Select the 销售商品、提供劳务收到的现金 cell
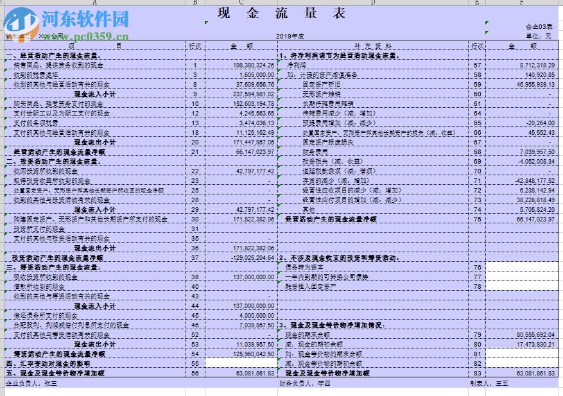563x396 pixels. point(58,65)
